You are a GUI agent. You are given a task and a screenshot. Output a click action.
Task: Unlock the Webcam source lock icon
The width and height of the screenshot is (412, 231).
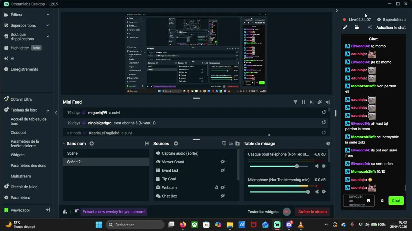217,187
